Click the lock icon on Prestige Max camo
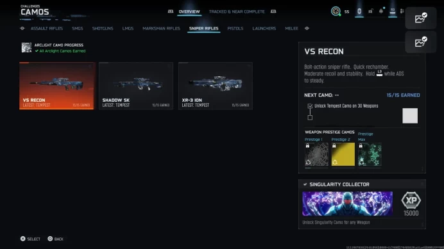This screenshot has height=249, width=444. tap(361, 146)
